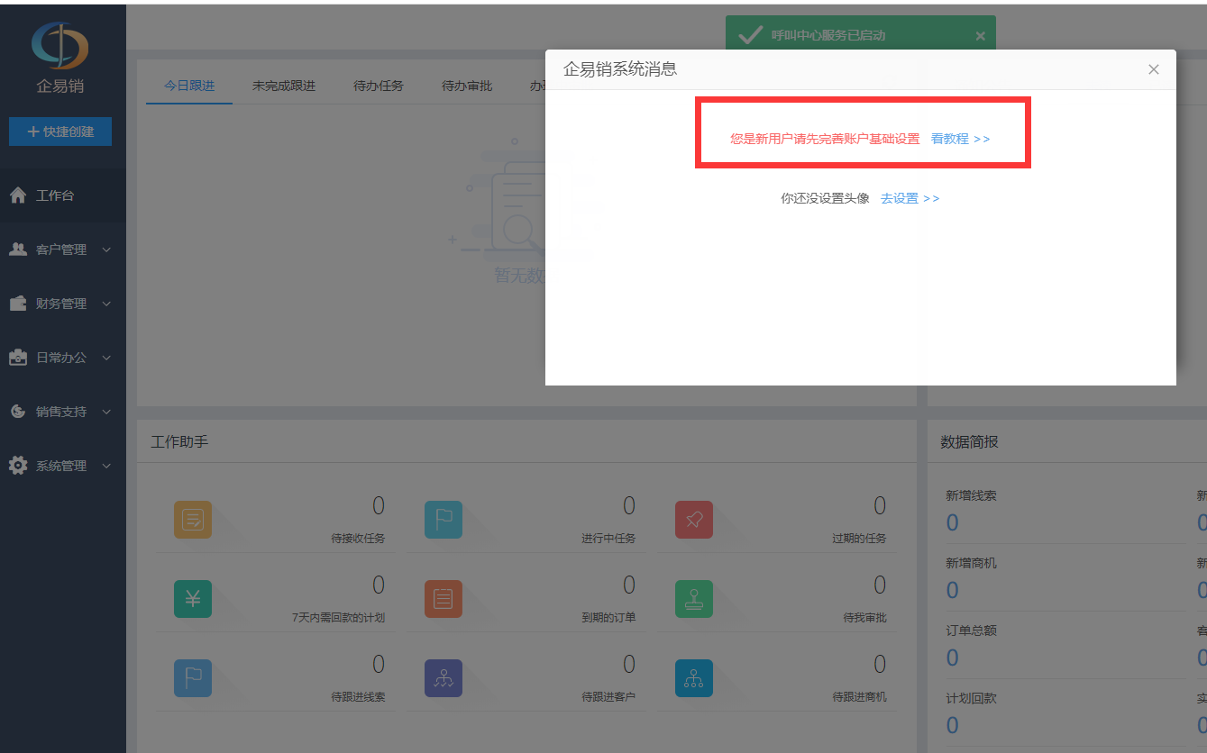
Task: Click the orange expiring orders icon
Action: pyautogui.click(x=443, y=599)
